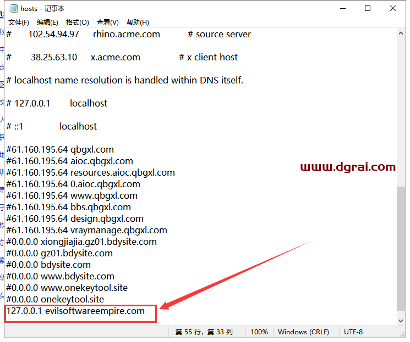Click the line '#0.0.0.0 onekeytool.site'
The height and width of the screenshot is (342, 410).
(55, 299)
